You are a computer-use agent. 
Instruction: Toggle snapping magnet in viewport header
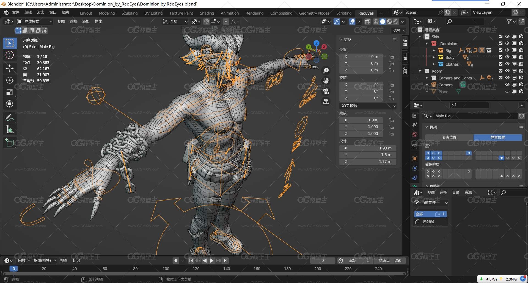(206, 21)
